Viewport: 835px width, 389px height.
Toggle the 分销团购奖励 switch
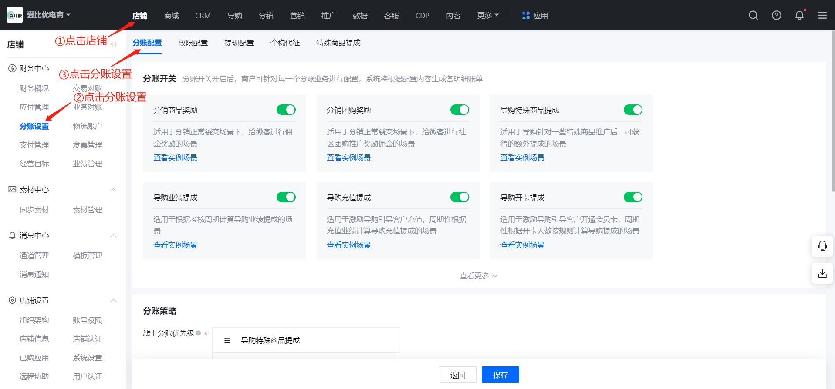pos(460,110)
